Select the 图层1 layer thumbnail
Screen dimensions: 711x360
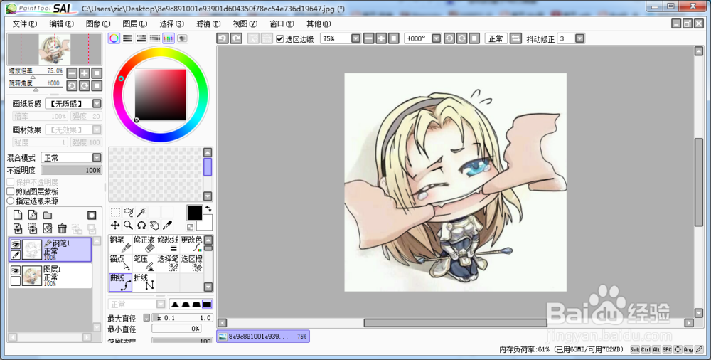[x=32, y=276]
